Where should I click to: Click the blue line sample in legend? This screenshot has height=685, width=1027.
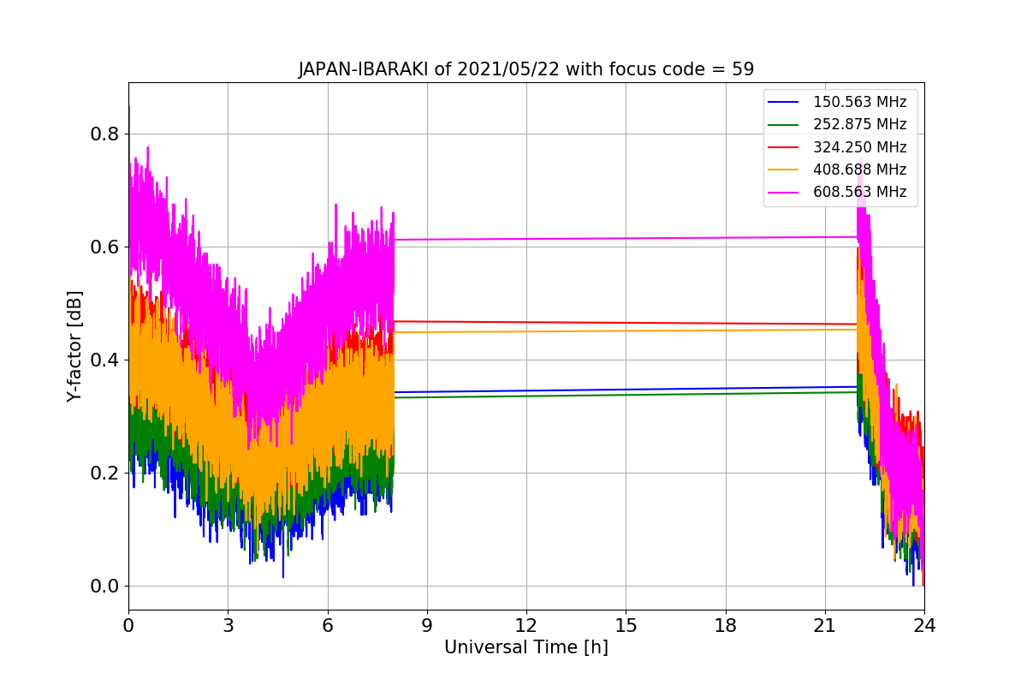pyautogui.click(x=785, y=103)
